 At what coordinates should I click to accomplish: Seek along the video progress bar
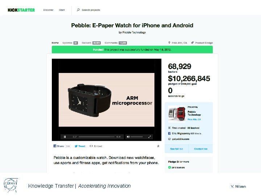pos(96,137)
